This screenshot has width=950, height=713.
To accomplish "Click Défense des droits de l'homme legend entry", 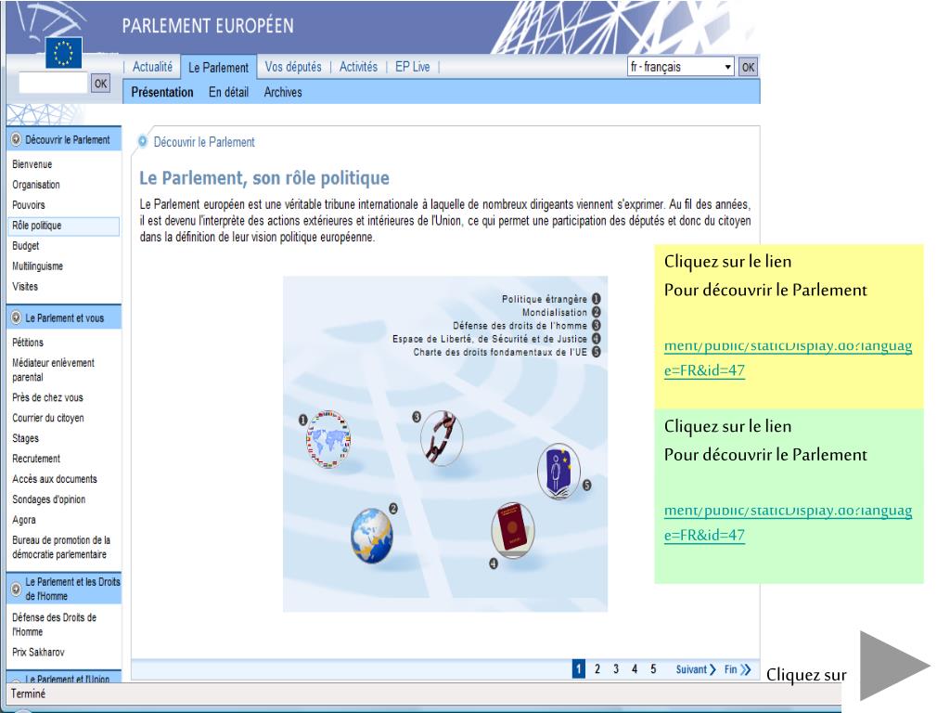I will coord(527,326).
